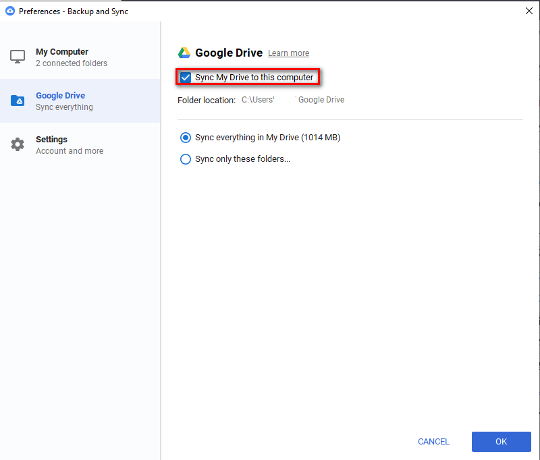Click the Folder location path text

(293, 100)
